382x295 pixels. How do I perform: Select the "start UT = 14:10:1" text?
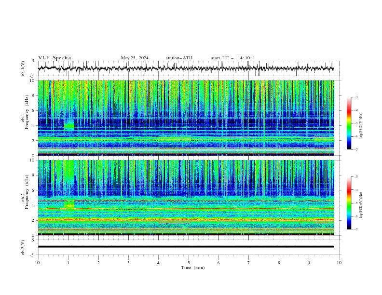[233, 58]
